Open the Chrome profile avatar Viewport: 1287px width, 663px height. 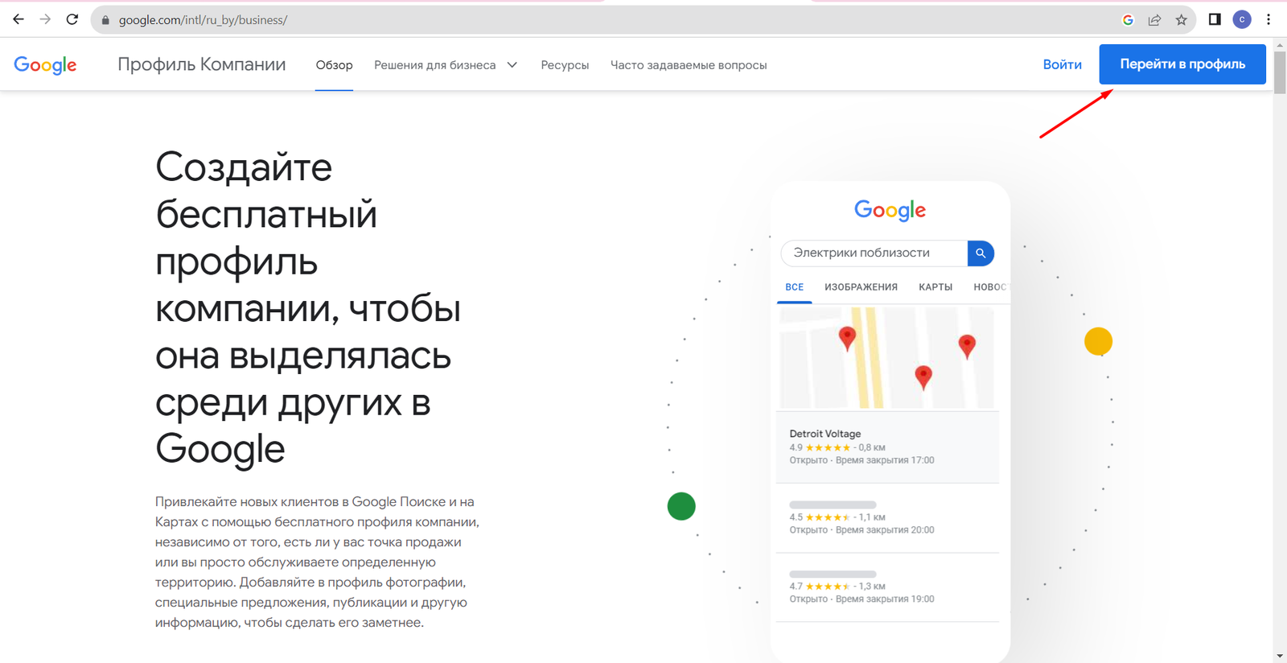(1242, 19)
